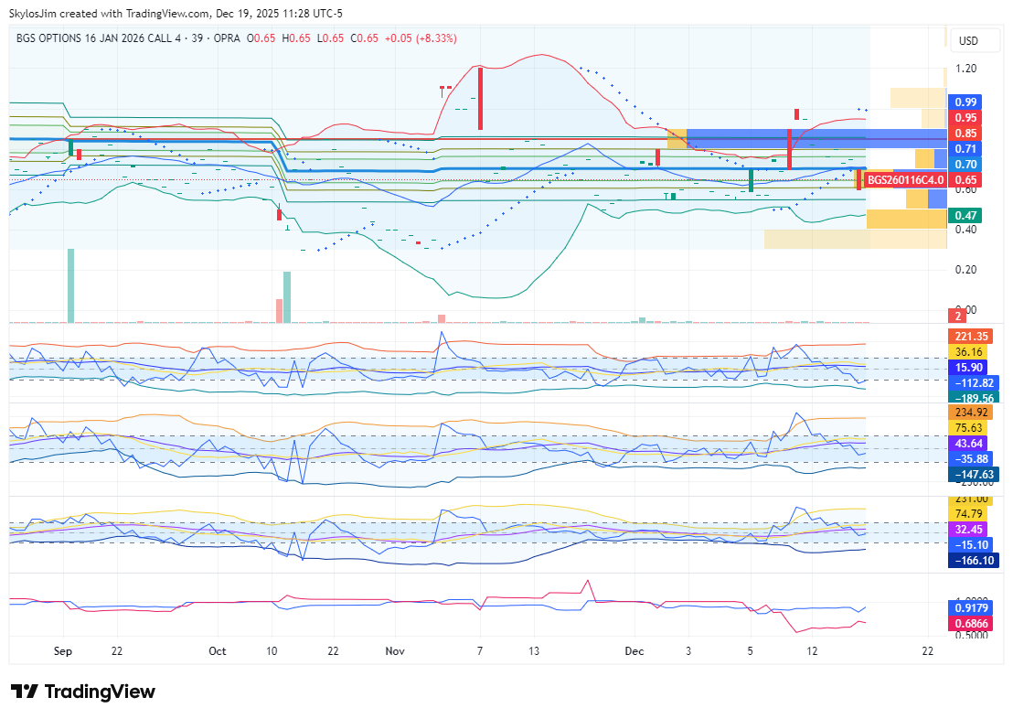Click the blue 0.9179 value label

click(x=971, y=606)
